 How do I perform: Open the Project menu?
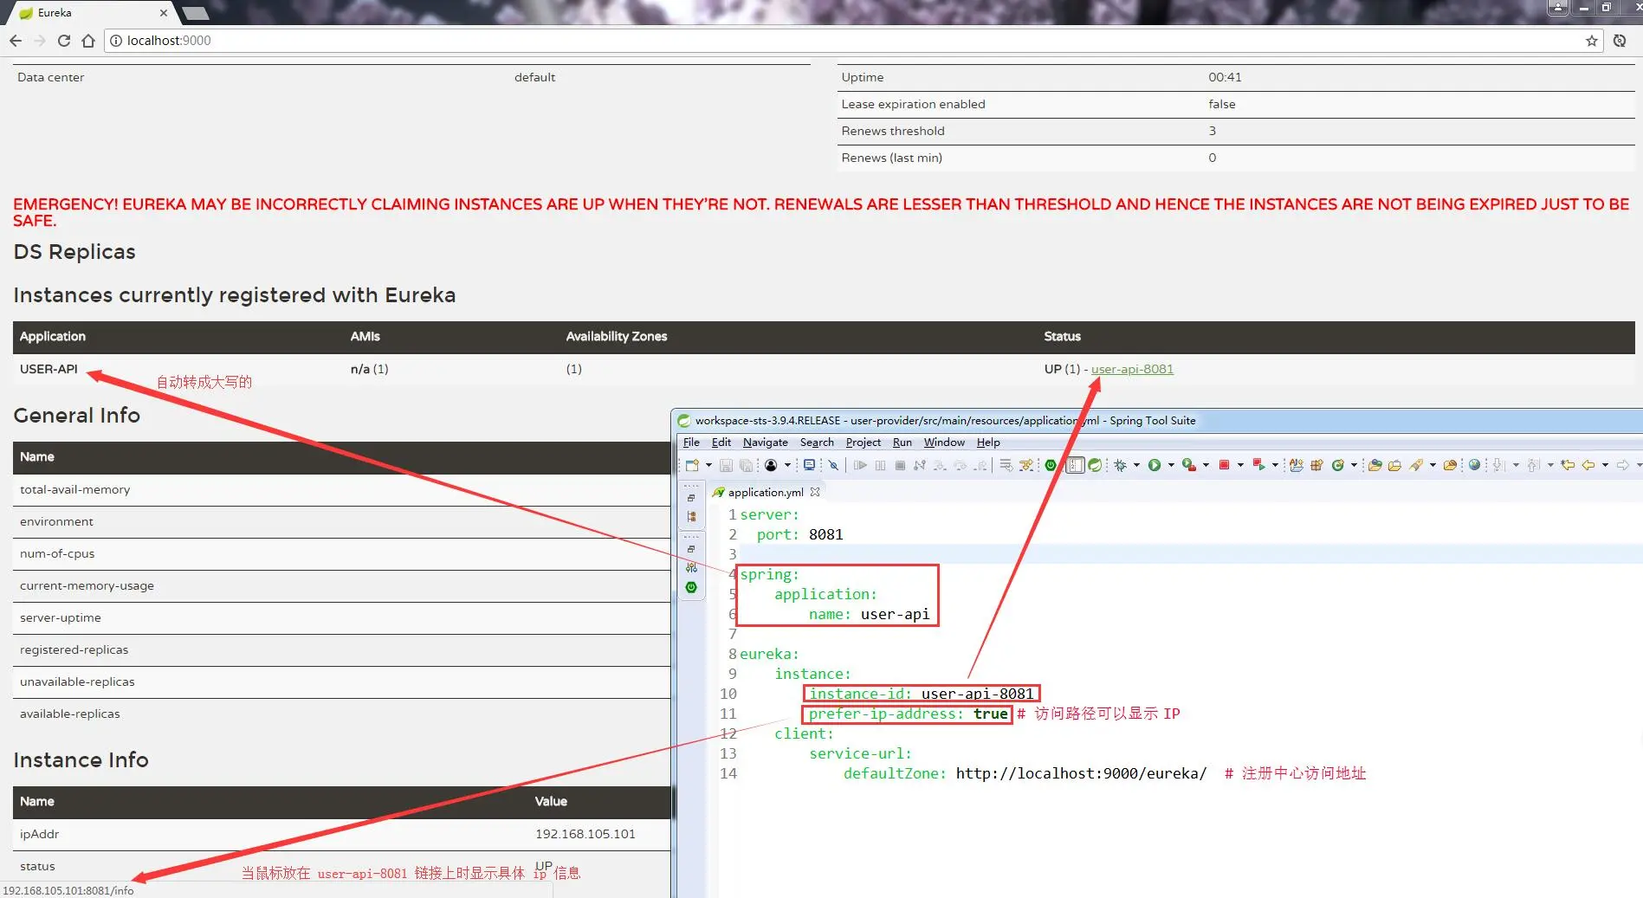point(864,443)
